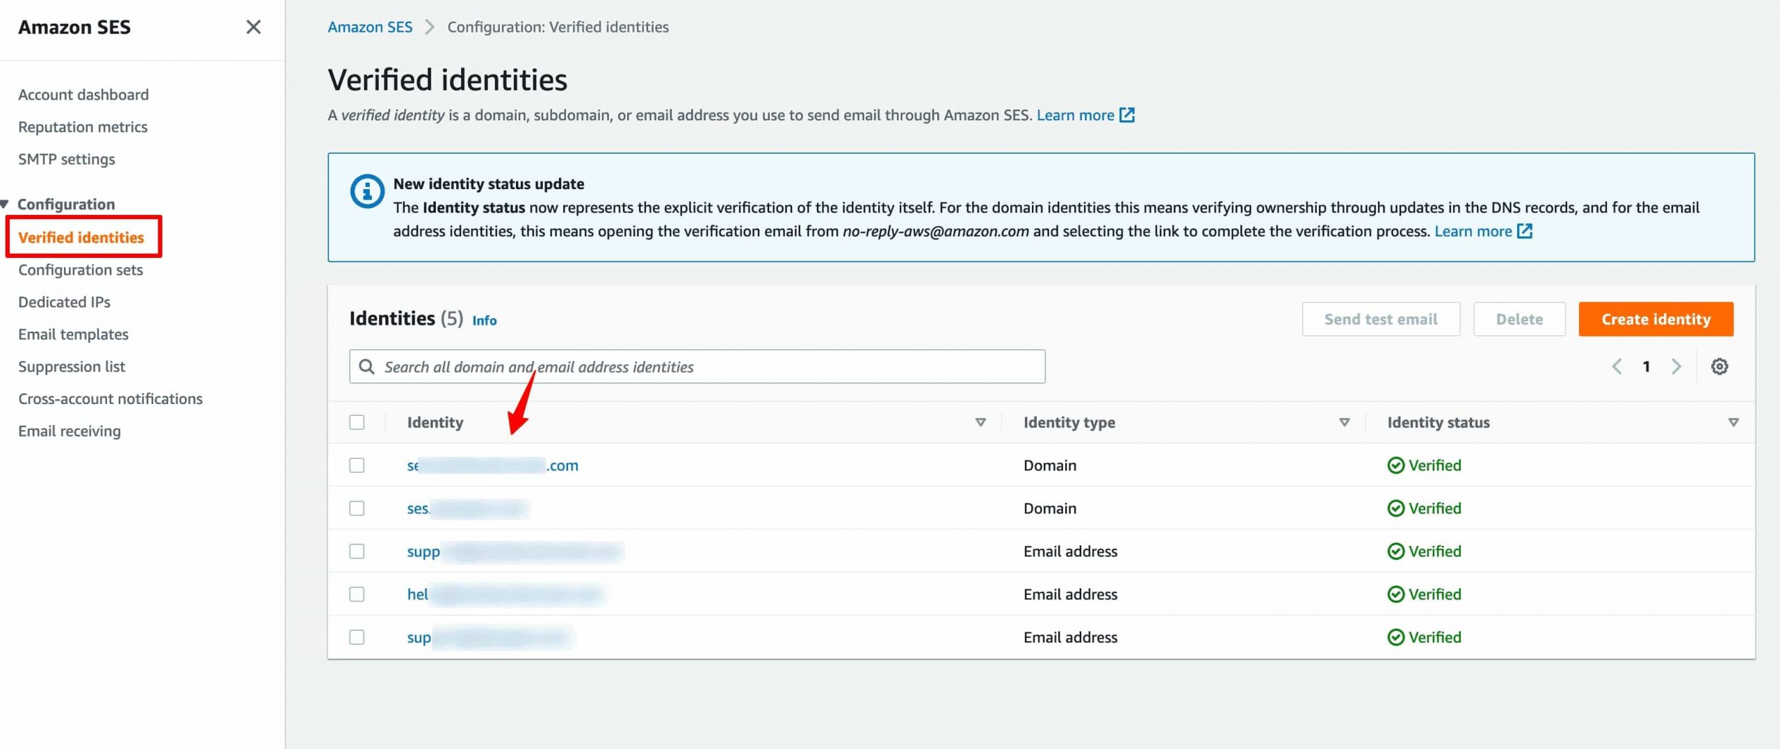Check the box for the supp email row
Viewport: 1780px width, 749px height.
[x=357, y=551]
